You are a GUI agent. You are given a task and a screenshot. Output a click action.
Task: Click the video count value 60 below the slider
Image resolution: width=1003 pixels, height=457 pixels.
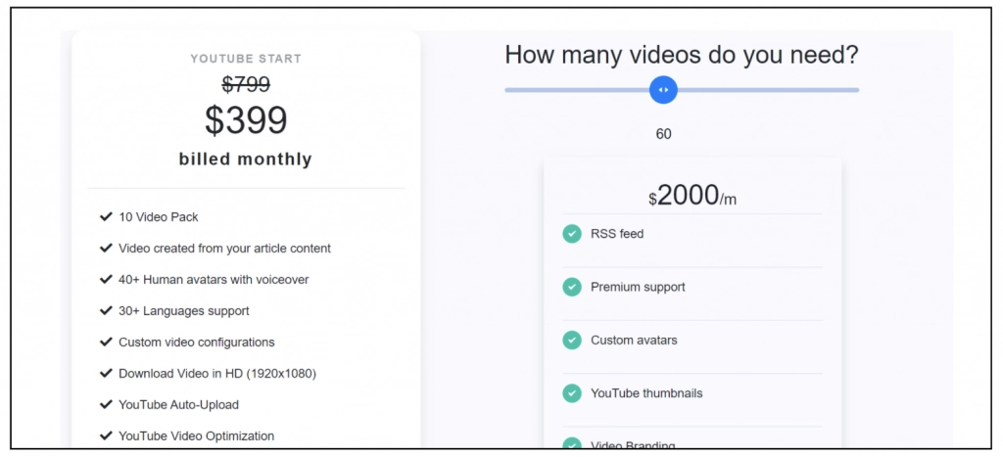pos(663,134)
